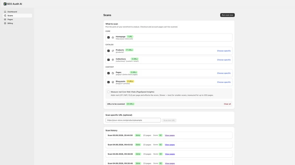Click the house icon in Homepage row
295x165 pixels.
pos(113,37)
